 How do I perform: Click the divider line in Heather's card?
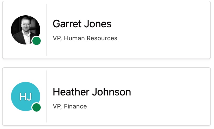[x=47, y=96]
